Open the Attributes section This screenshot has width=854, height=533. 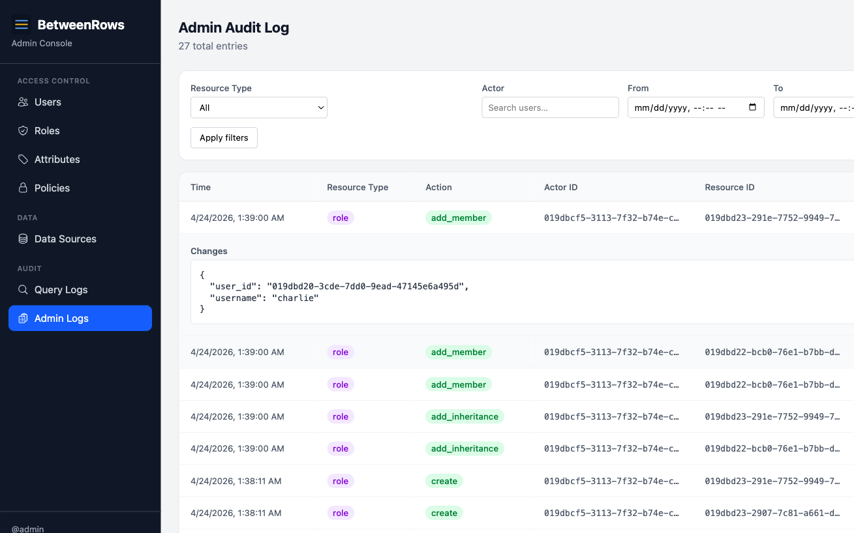pyautogui.click(x=80, y=160)
